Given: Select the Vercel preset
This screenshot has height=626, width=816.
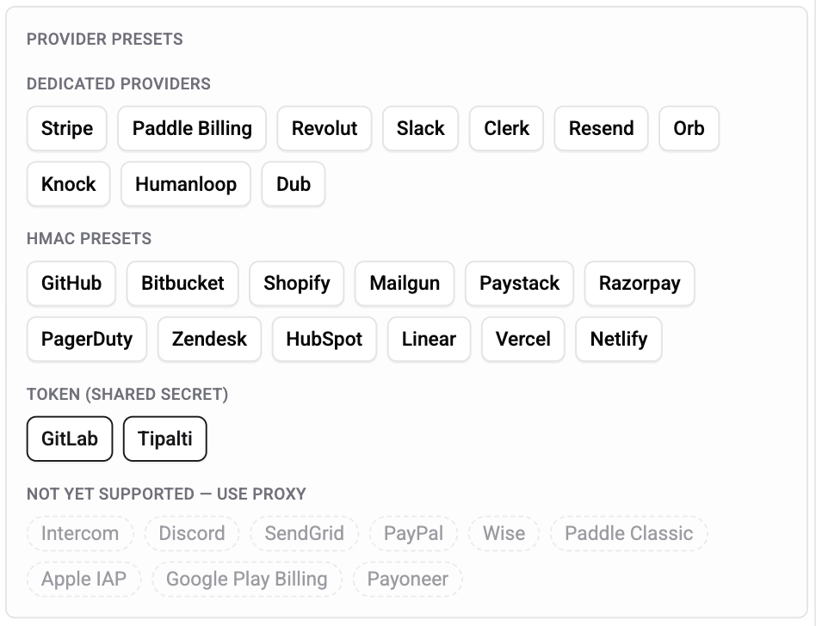Looking at the screenshot, I should click(x=522, y=339).
